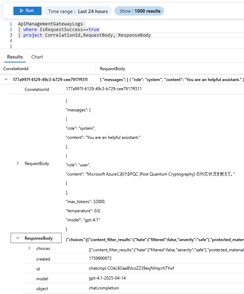Switch to the Chart tab

[37, 57]
